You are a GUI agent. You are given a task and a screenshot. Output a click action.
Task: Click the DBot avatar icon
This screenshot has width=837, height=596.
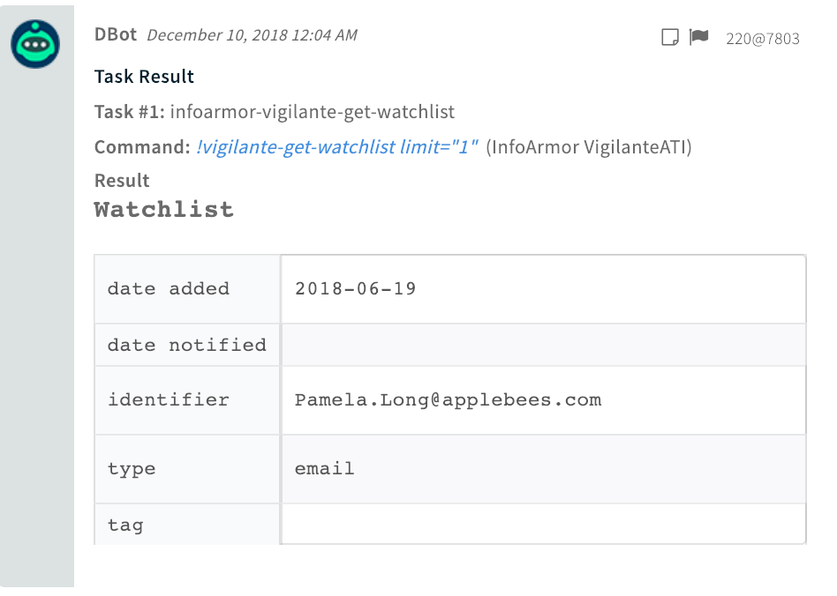[35, 43]
